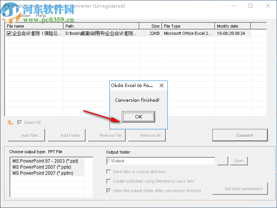The width and height of the screenshot is (277, 208).
Task: Start conversion with the Convert button
Action: click(240, 135)
